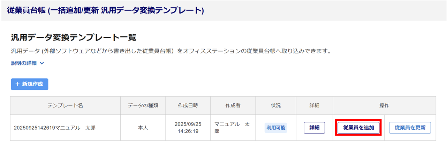Open the 詳細 button in the template row

[x=314, y=128]
